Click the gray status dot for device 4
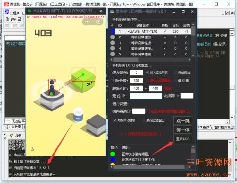 click(x=112, y=48)
